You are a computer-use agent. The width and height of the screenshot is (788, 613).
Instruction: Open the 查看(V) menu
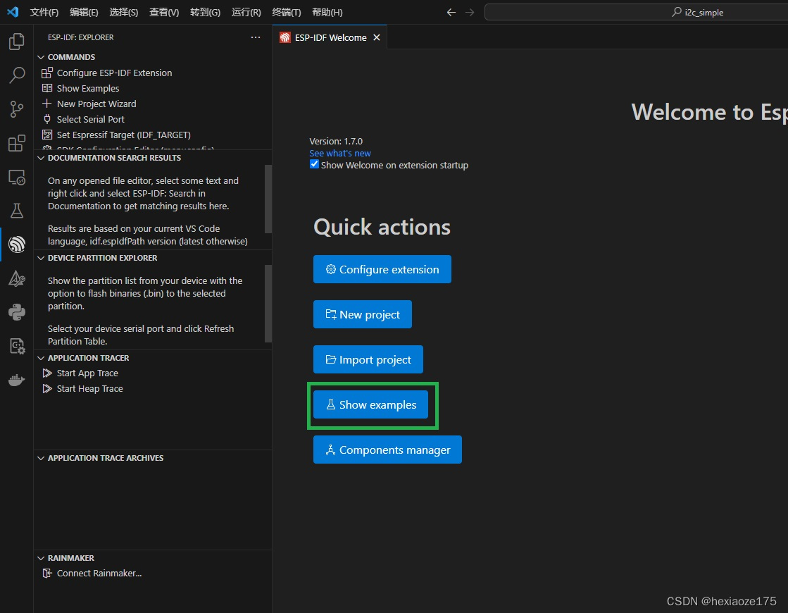pyautogui.click(x=164, y=12)
